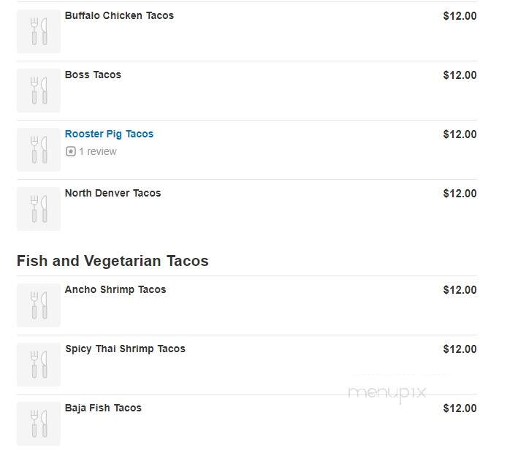Click the Fish and Vegetarian Tacos heading

[x=113, y=261]
